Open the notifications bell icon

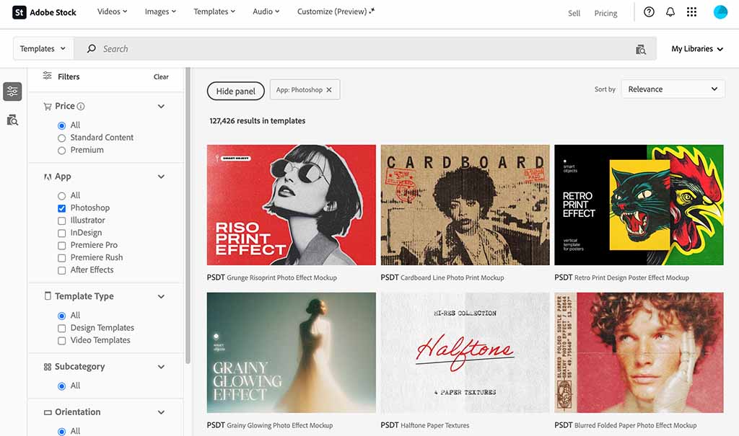click(670, 12)
